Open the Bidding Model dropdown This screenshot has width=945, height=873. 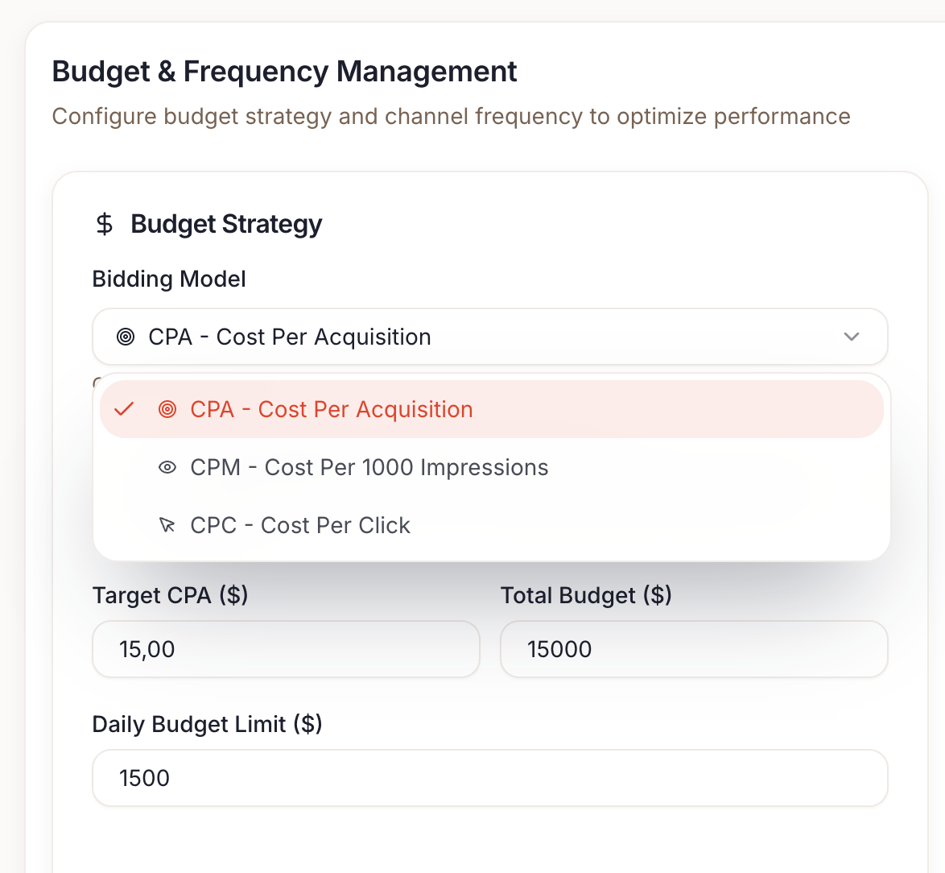(x=489, y=337)
